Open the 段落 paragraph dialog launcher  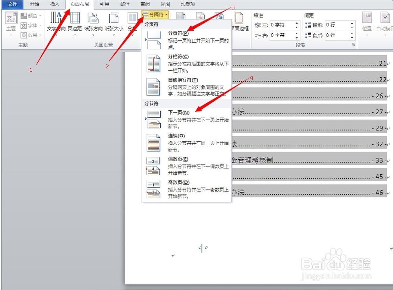(353, 45)
